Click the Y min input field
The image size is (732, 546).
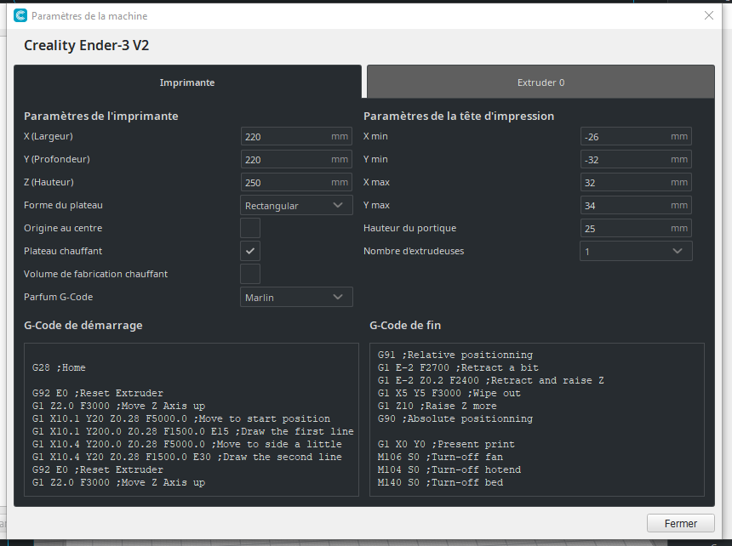[x=636, y=160]
